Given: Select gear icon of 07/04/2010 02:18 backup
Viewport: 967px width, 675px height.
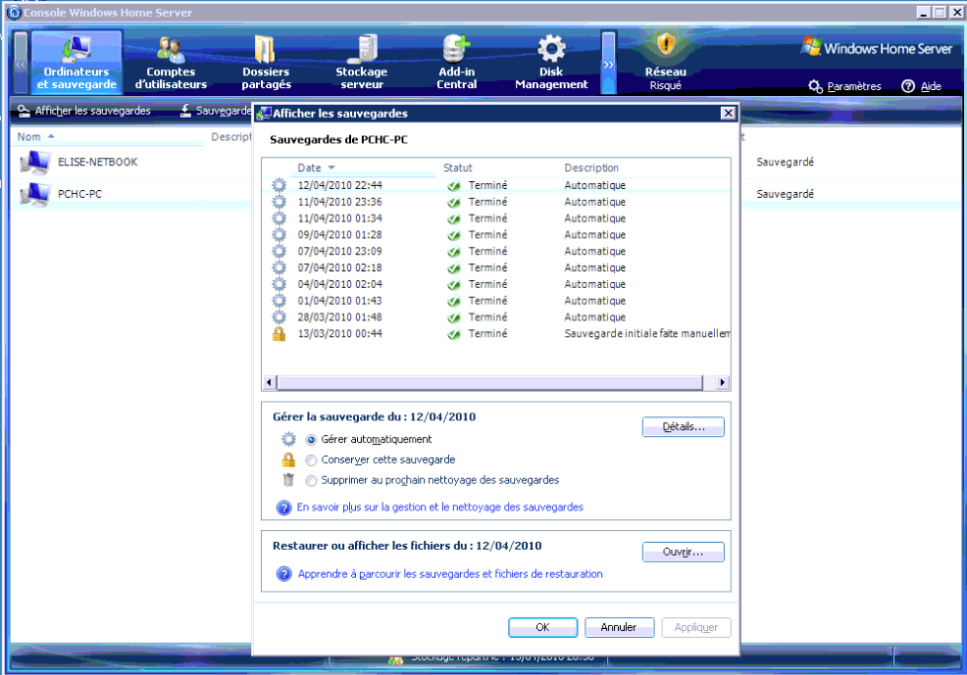Looking at the screenshot, I should (280, 267).
